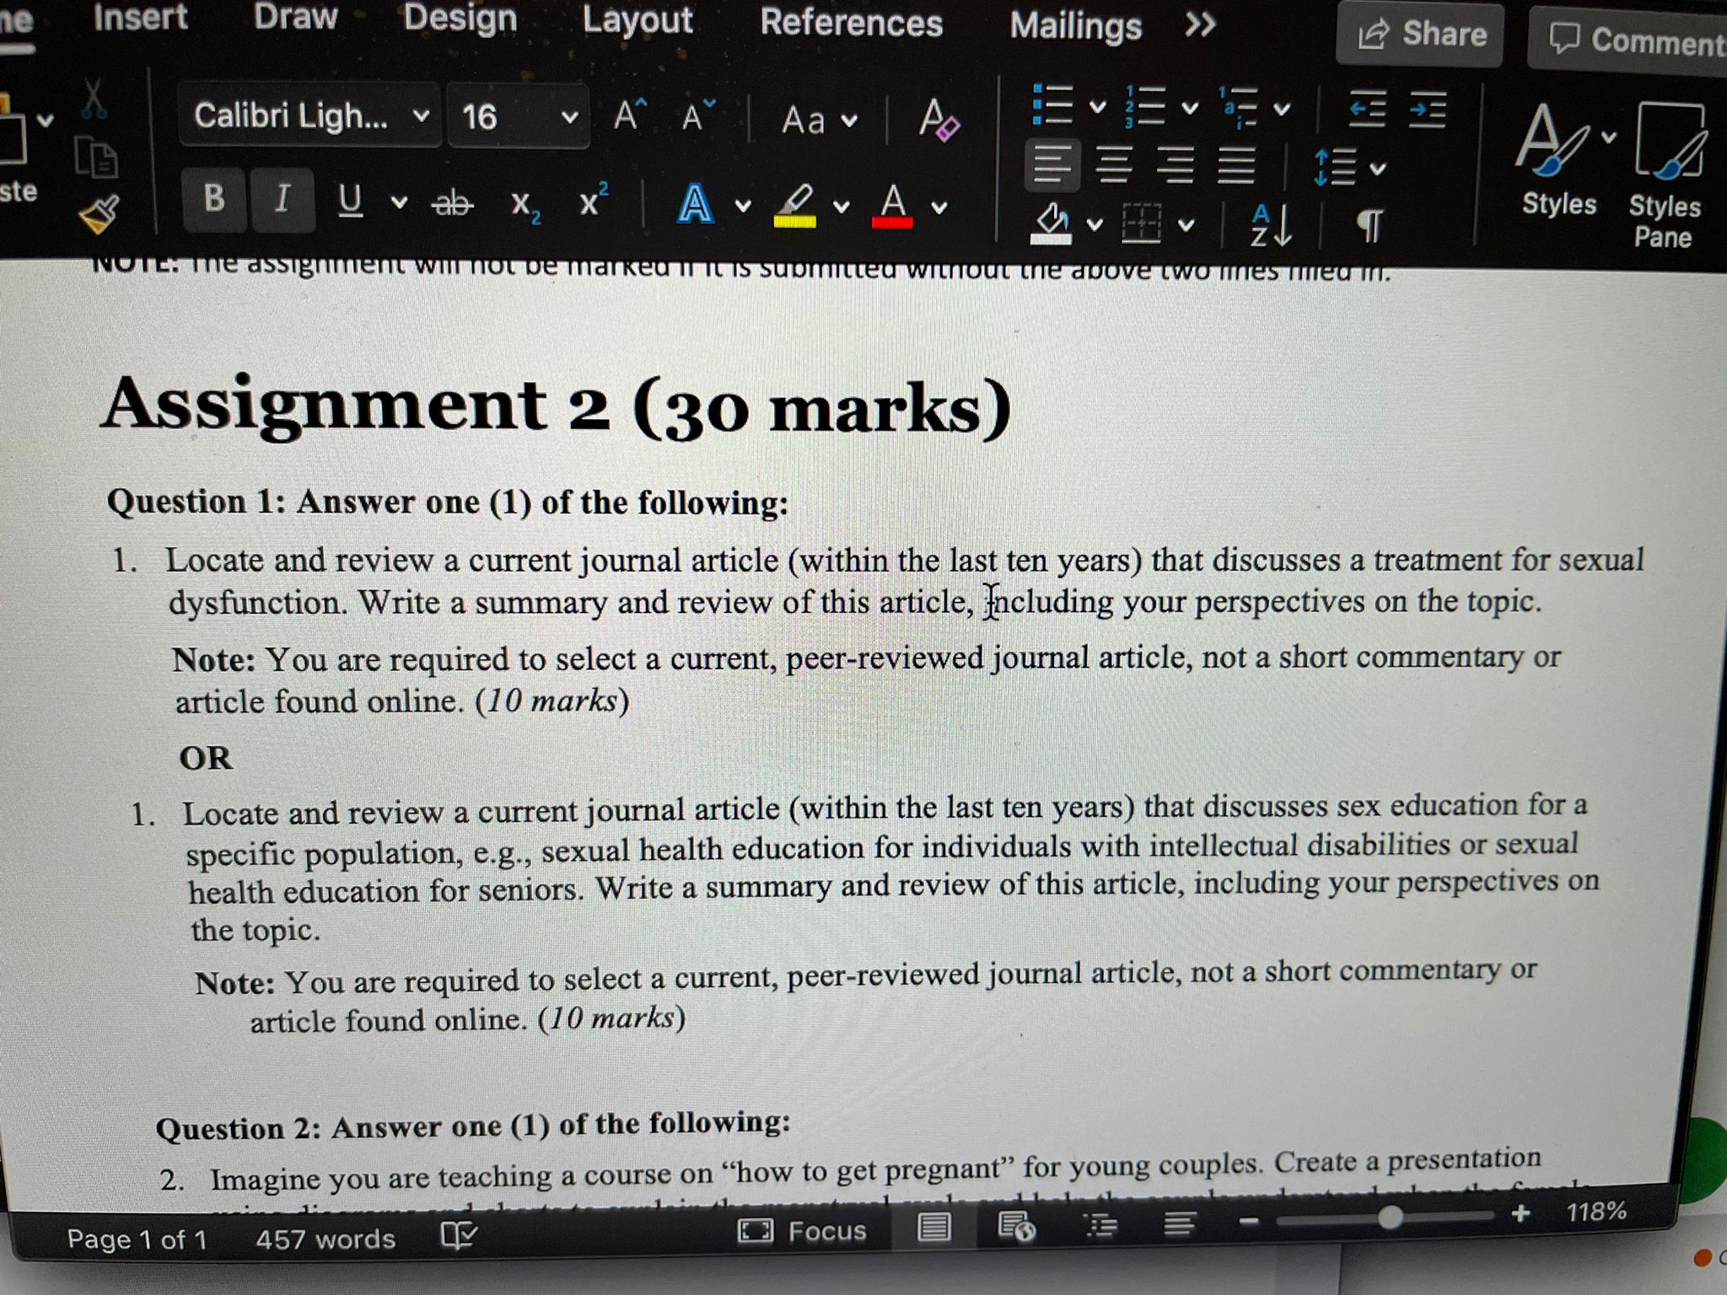Click the Sort A-Z icon

click(1269, 226)
